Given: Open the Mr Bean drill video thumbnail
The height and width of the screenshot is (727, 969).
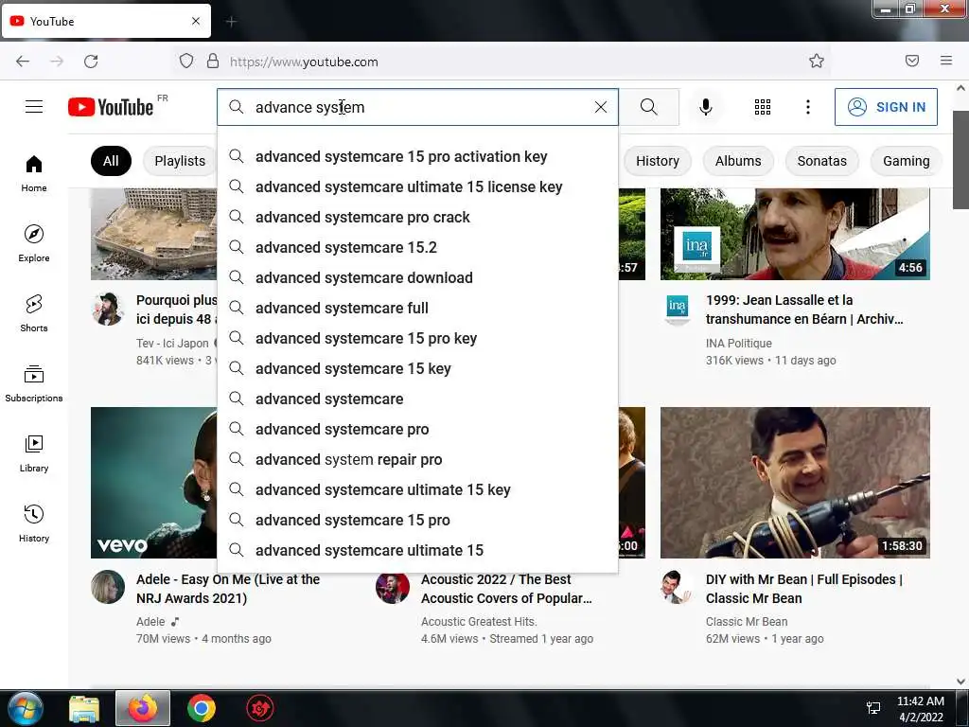Looking at the screenshot, I should click(x=795, y=482).
